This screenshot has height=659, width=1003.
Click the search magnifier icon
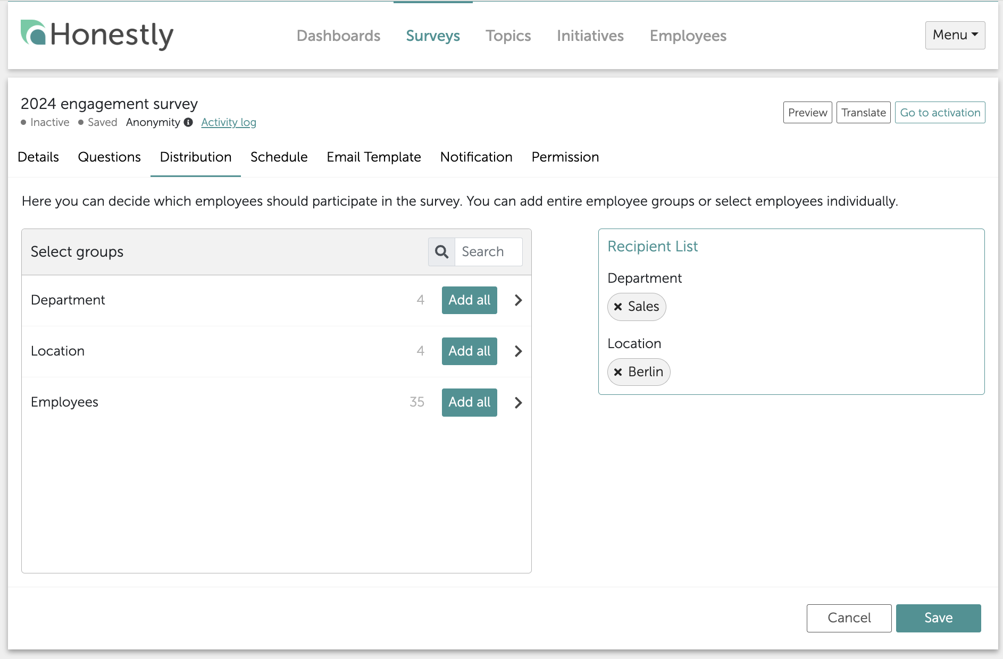[x=441, y=252]
